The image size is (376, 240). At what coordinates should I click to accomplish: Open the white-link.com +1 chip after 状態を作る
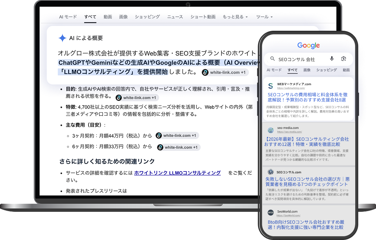(137, 98)
